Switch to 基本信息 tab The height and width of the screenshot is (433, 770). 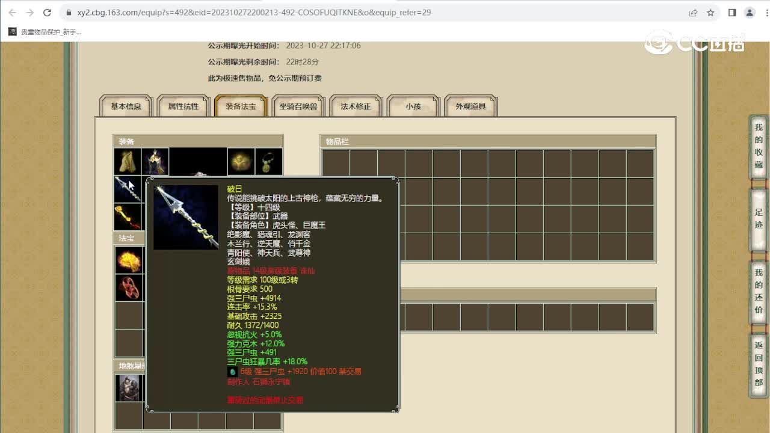[x=126, y=106]
